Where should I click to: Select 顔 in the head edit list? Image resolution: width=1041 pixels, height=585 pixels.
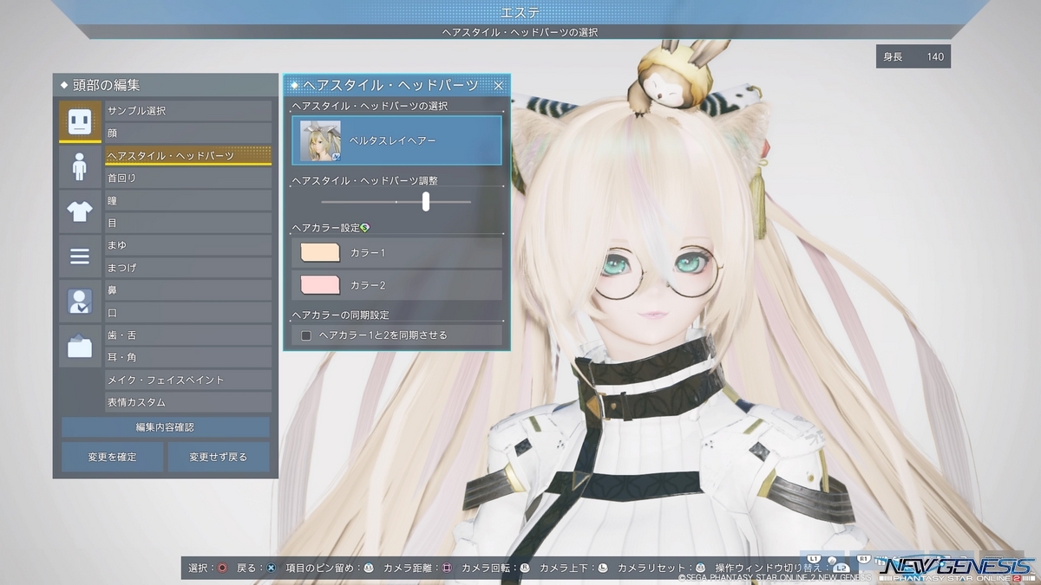[188, 133]
